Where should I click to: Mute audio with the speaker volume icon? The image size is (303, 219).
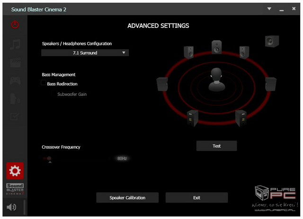(11, 207)
